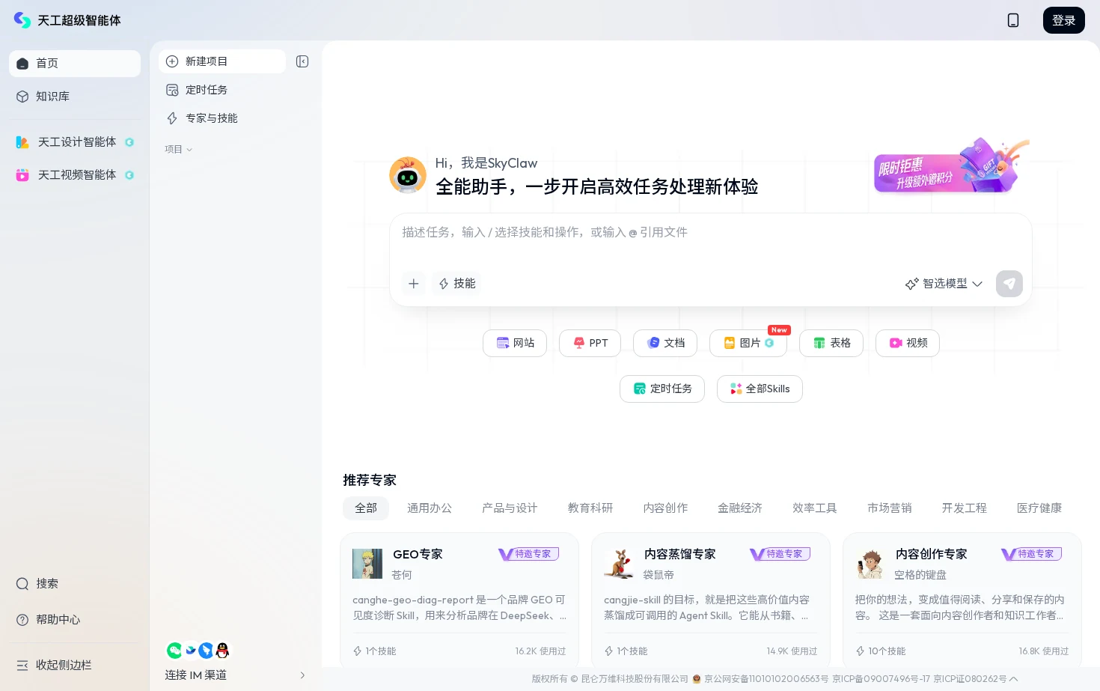Open the mobile app phone icon
This screenshot has width=1100, height=691.
(1013, 20)
